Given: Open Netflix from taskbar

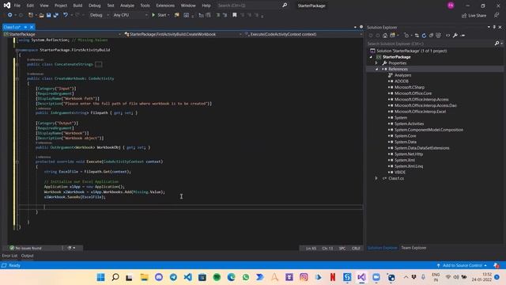Looking at the screenshot, I should (x=332, y=277).
